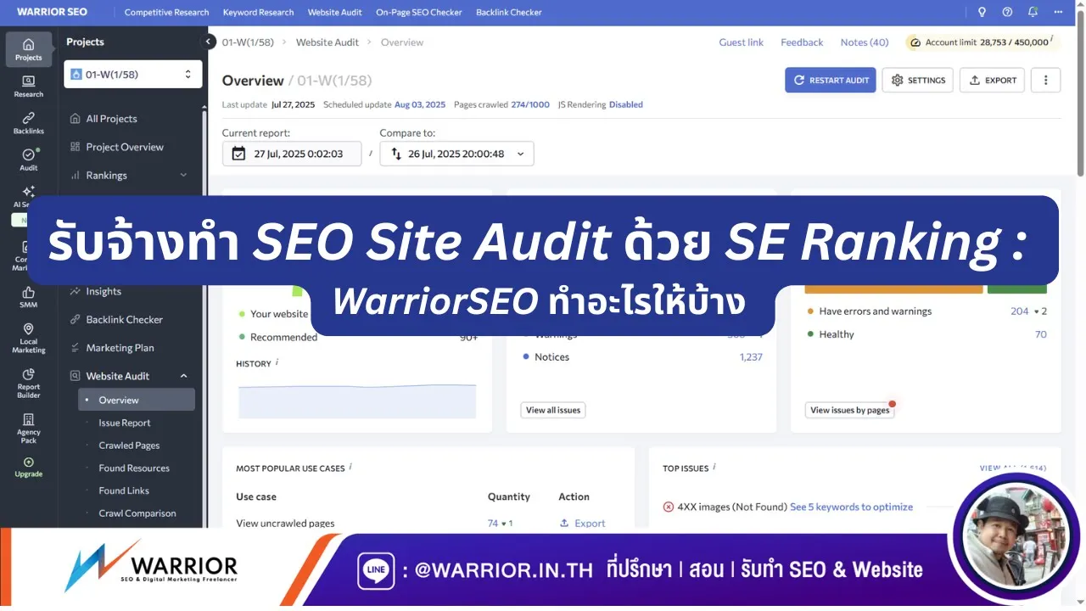Open the Agency Pack icon
Viewport: 1086px width, 611px height.
pyautogui.click(x=28, y=429)
